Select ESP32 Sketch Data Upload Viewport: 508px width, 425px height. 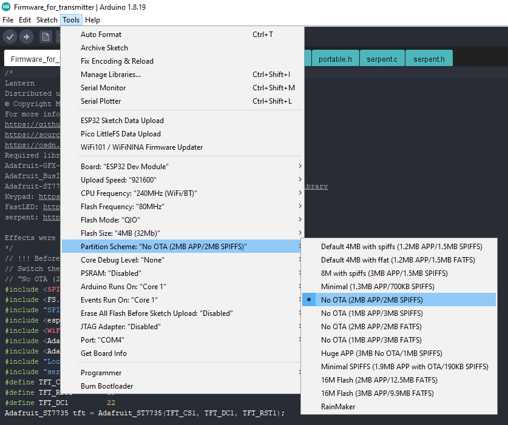(x=182, y=121)
